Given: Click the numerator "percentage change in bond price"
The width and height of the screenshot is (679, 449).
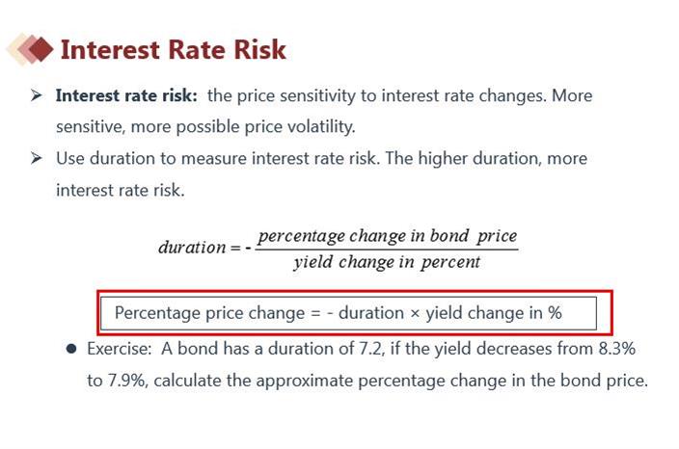Looking at the screenshot, I should [388, 236].
